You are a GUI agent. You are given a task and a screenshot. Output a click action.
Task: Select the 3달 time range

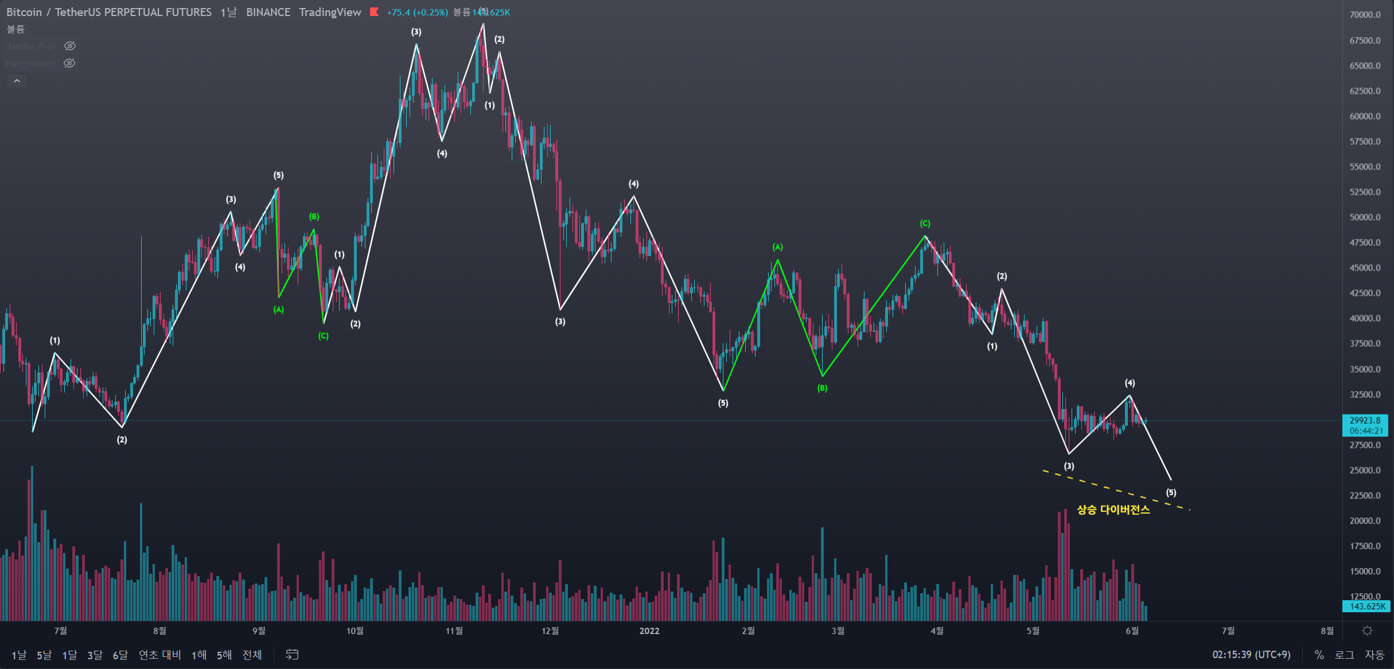95,655
